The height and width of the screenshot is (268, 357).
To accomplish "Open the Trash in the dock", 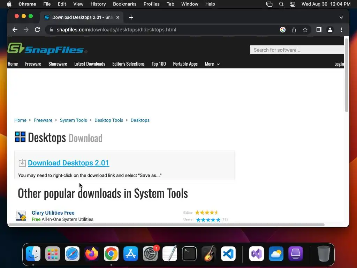I will click(324, 254).
